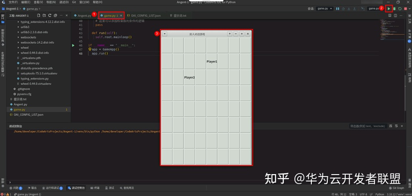Start debugging with the green bug icon
Image resolution: width=412 pixels, height=196 pixels.
point(395,8)
